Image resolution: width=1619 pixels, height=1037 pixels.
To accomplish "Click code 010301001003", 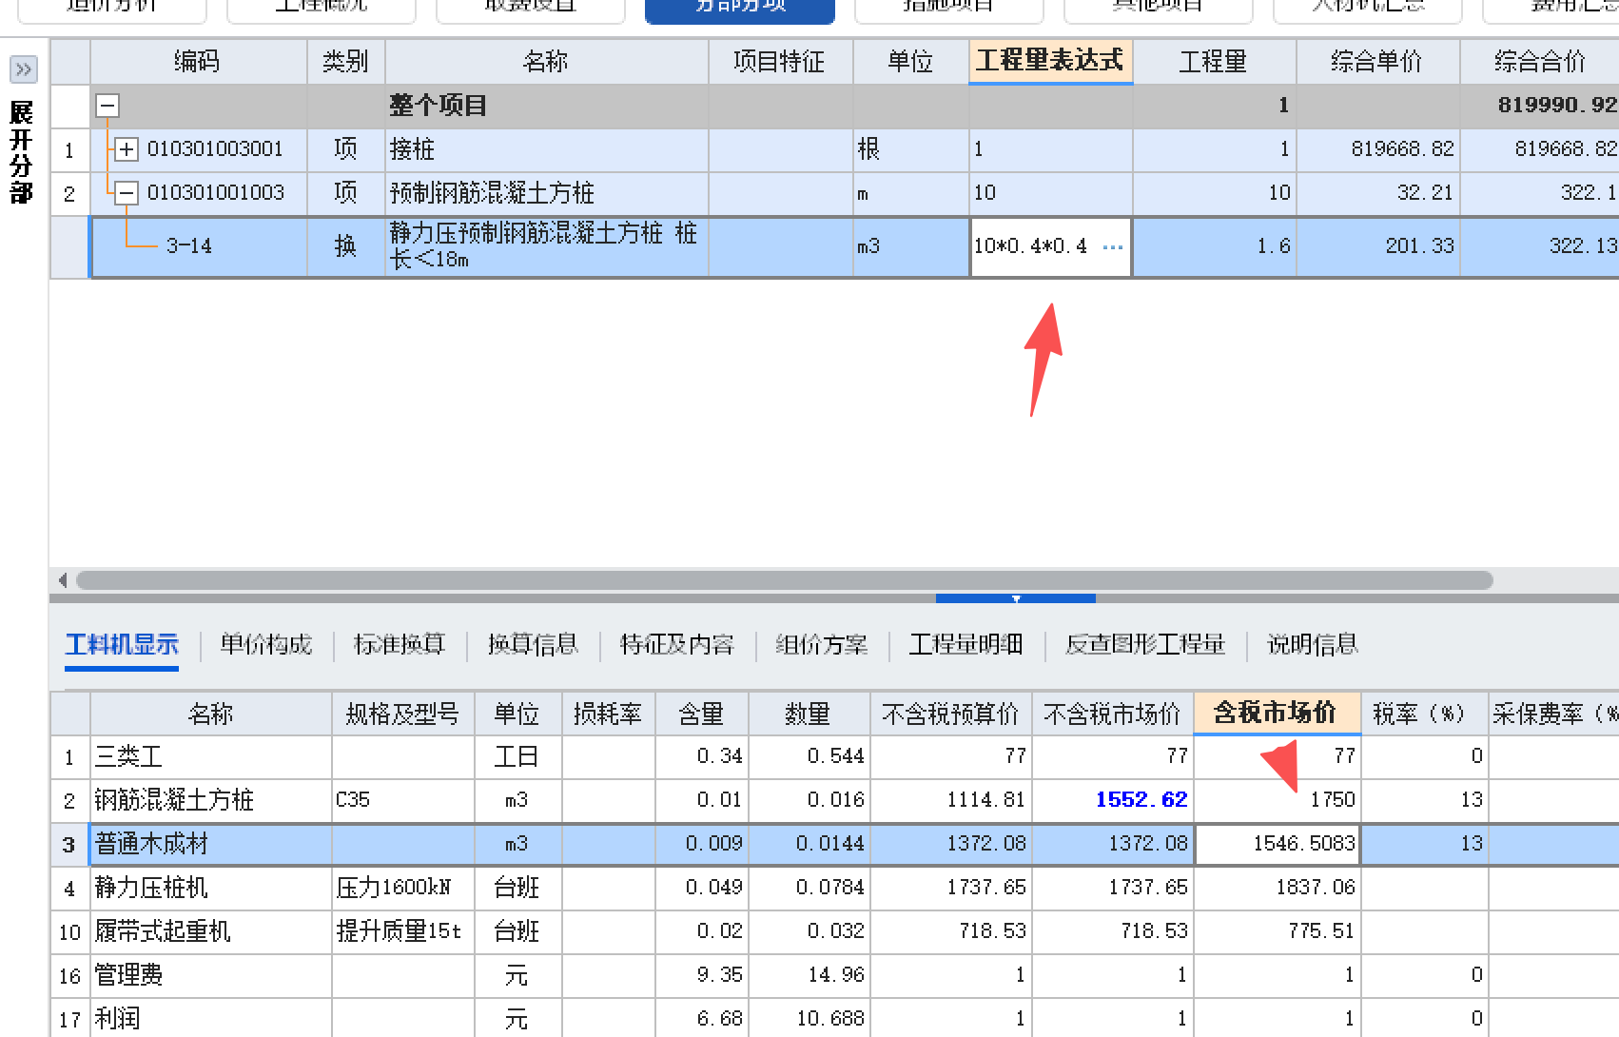I will click(215, 193).
